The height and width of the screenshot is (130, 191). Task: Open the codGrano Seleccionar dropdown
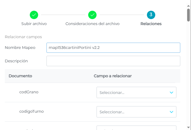[x=136, y=93]
